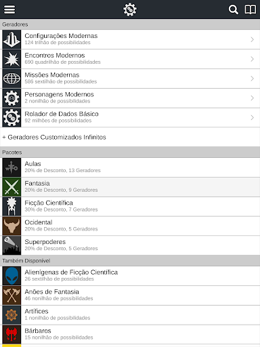Image resolution: width=260 pixels, height=347 pixels.
Task: Select the Superpoderes package row
Action: click(x=130, y=245)
